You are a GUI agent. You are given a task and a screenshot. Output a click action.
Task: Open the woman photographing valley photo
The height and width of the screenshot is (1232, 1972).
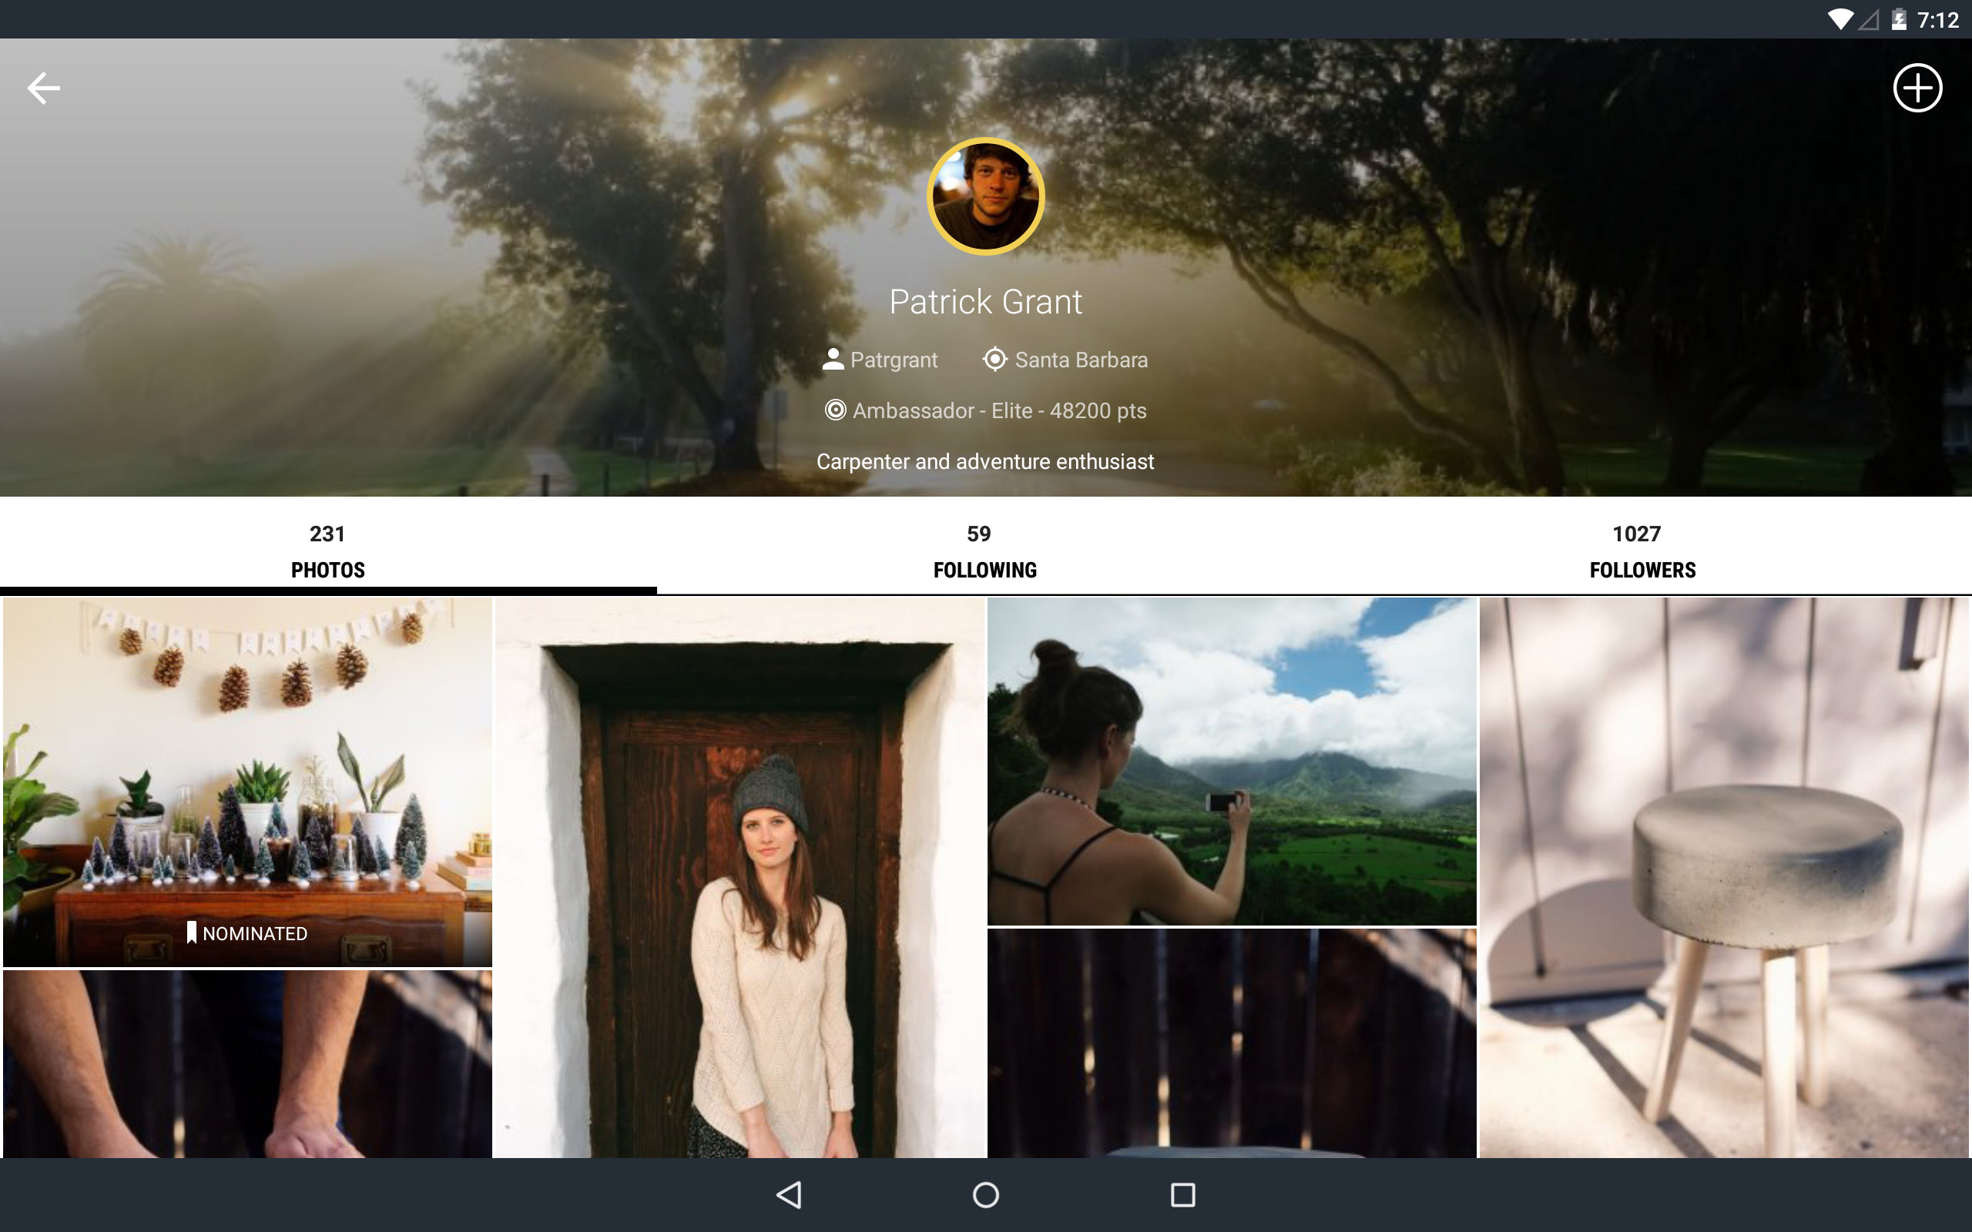(x=1231, y=761)
